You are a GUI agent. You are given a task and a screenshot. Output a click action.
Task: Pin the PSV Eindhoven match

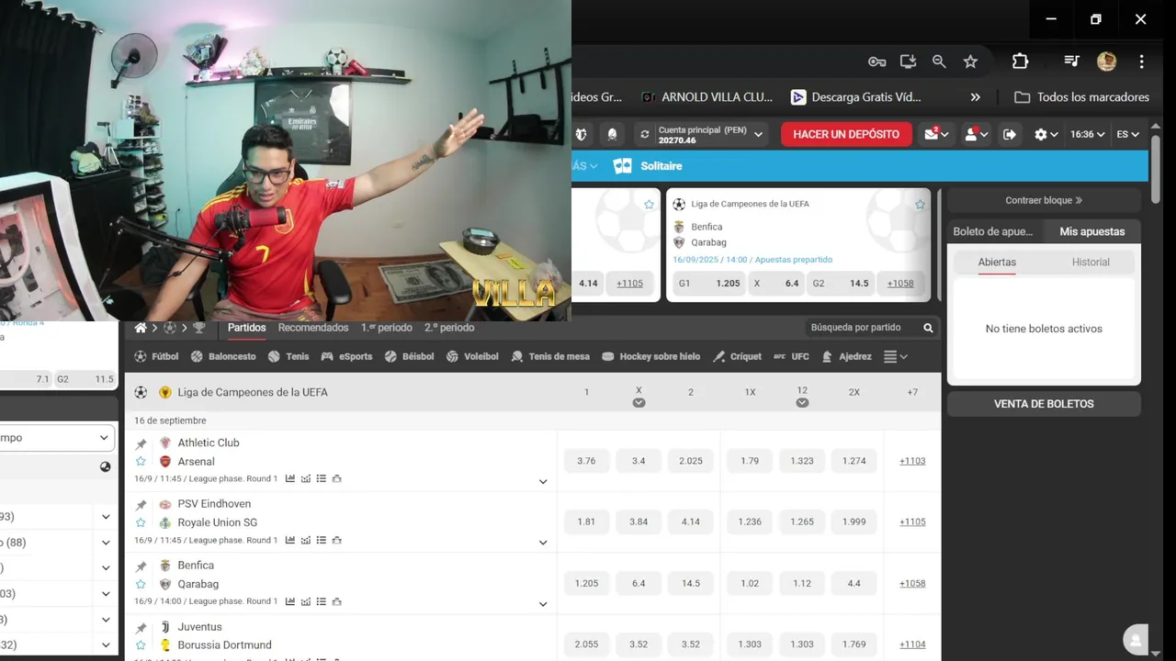point(141,505)
